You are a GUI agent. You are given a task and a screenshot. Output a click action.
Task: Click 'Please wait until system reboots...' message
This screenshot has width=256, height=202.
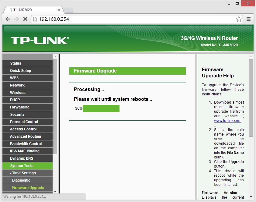(x=113, y=99)
